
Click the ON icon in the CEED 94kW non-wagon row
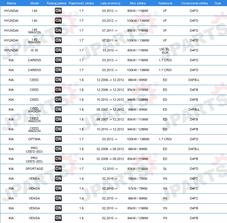point(58,99)
